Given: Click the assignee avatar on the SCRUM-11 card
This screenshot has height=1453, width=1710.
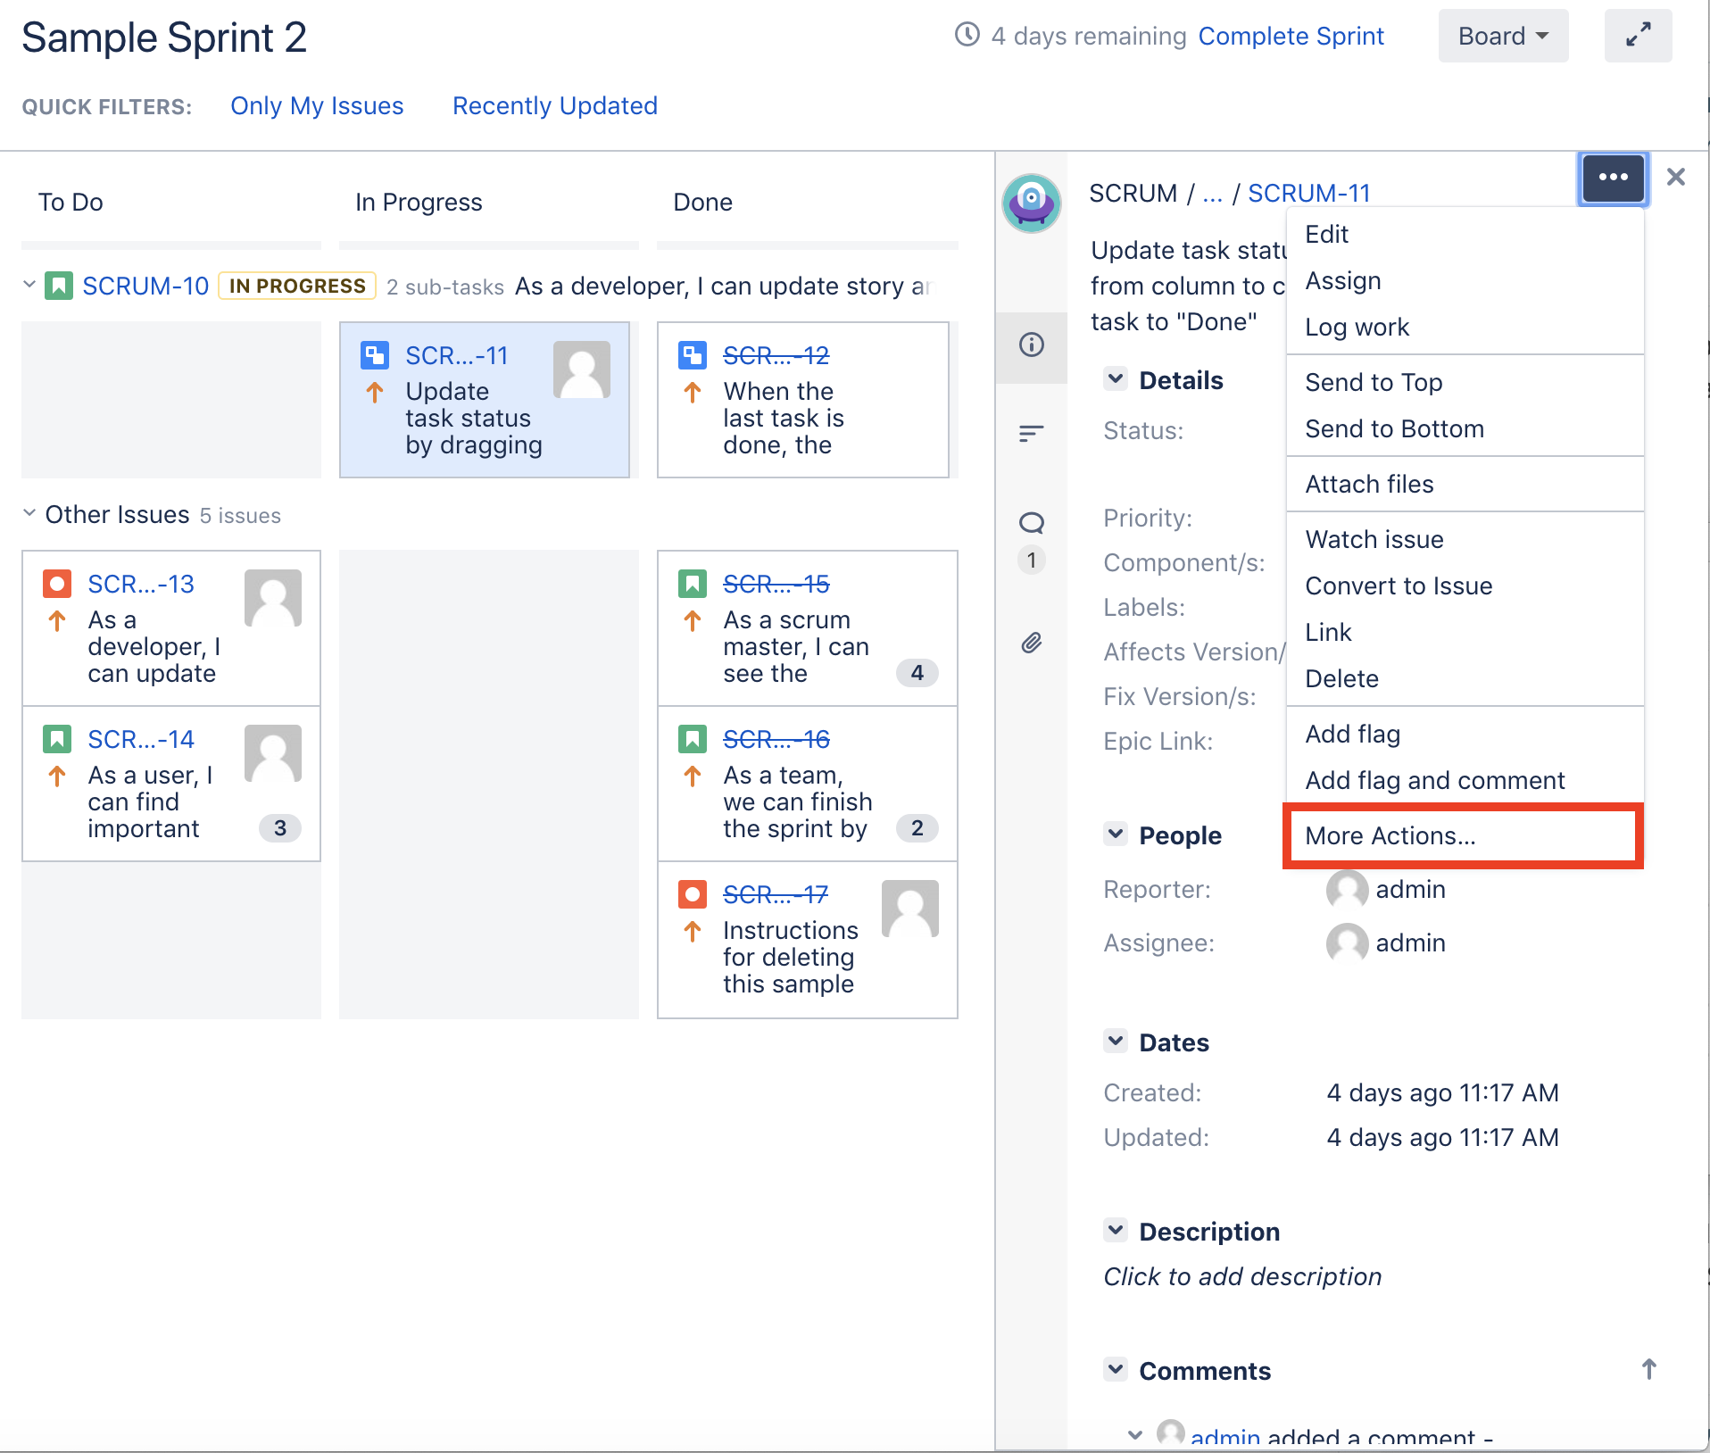Looking at the screenshot, I should 582,369.
